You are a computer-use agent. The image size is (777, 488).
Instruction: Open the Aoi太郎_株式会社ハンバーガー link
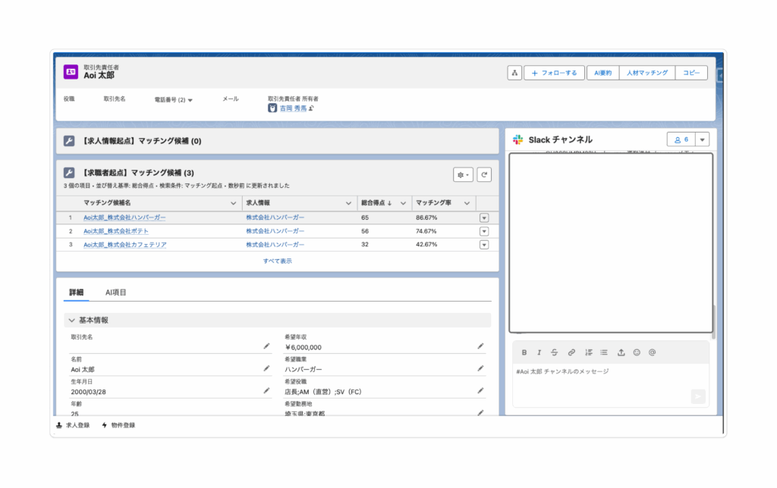pyautogui.click(x=124, y=217)
